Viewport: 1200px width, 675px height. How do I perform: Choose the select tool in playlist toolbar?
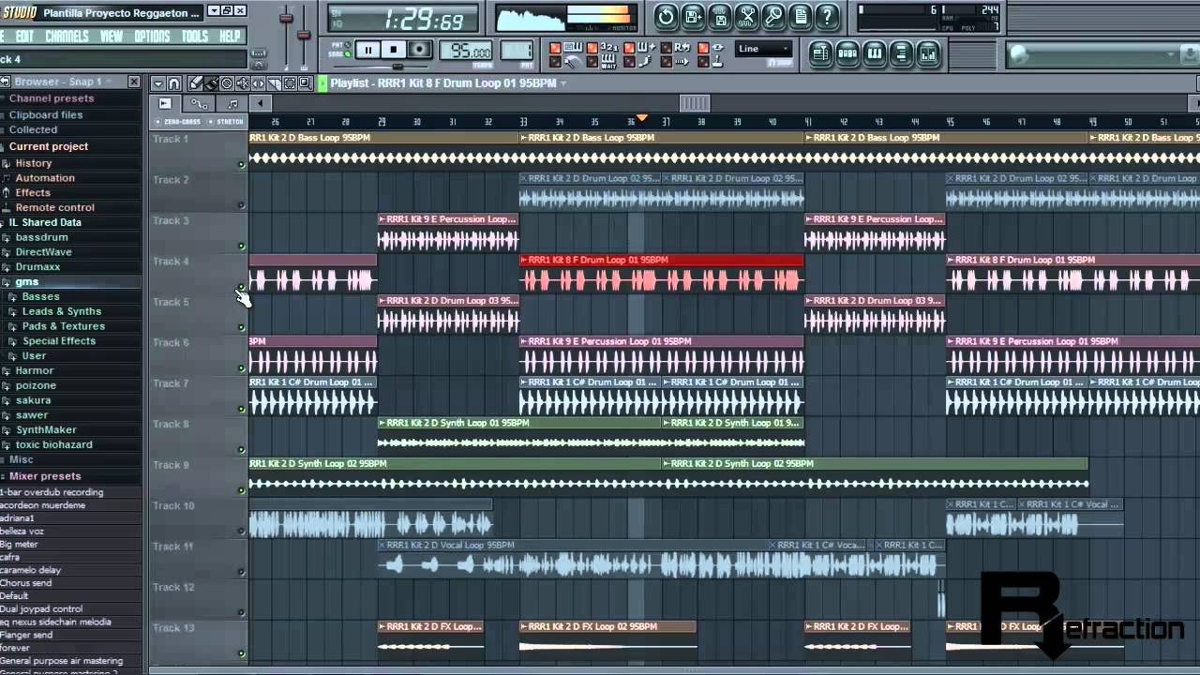tap(289, 83)
